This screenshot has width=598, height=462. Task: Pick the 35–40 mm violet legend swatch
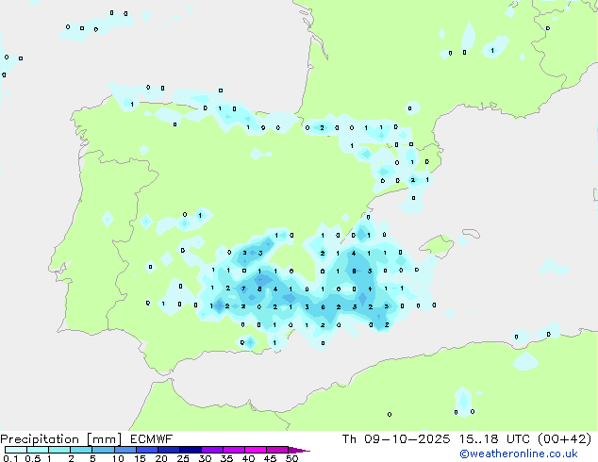234,450
